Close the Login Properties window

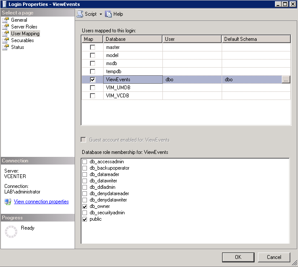point(292,4)
